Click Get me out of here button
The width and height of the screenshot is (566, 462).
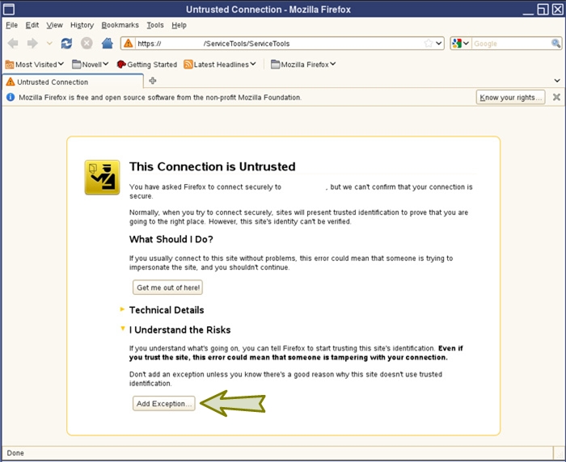click(x=168, y=288)
